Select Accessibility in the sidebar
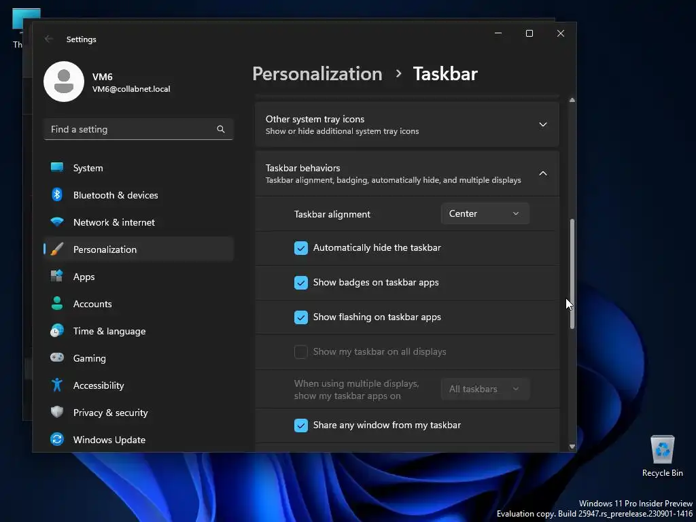696x522 pixels. (139, 385)
